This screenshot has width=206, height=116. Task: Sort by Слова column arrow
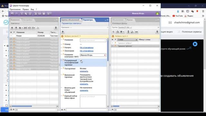(136, 40)
